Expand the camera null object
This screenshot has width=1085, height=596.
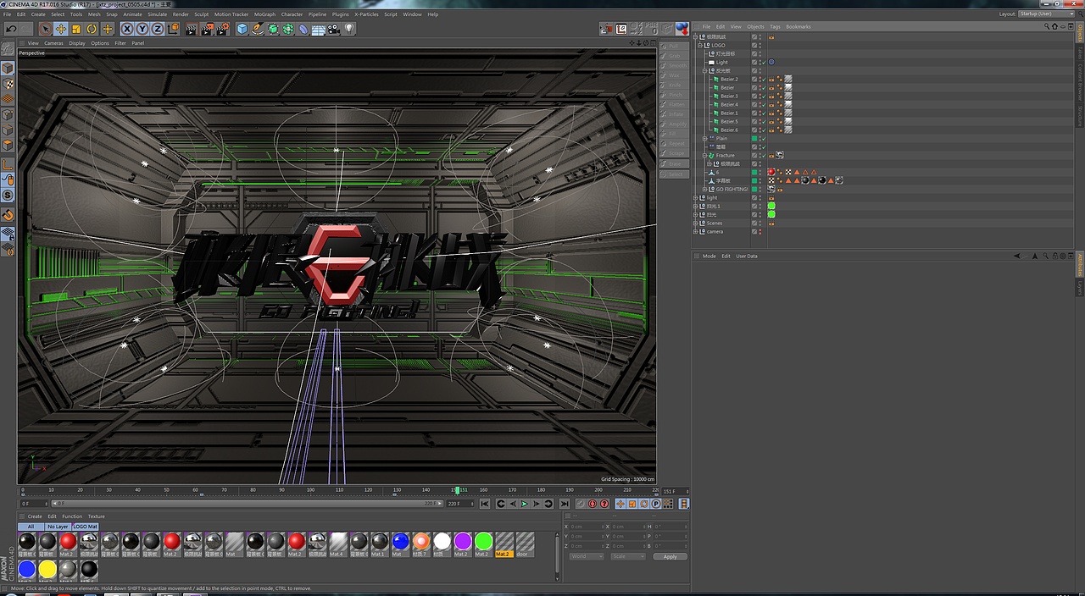tap(695, 231)
